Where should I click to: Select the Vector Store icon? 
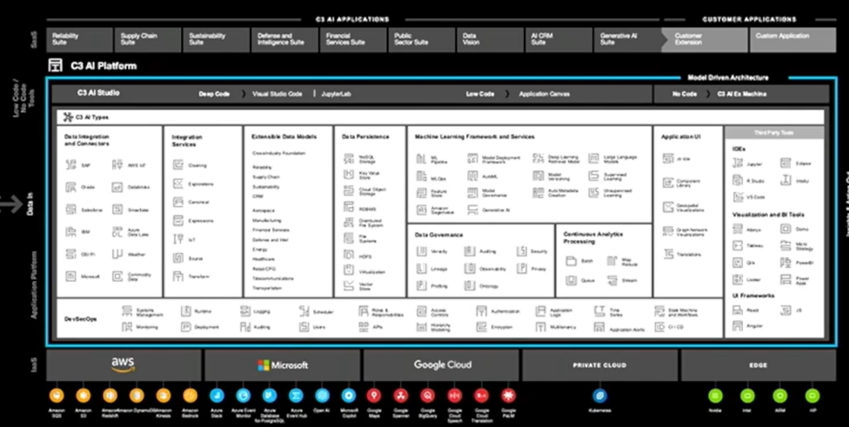[x=347, y=286]
